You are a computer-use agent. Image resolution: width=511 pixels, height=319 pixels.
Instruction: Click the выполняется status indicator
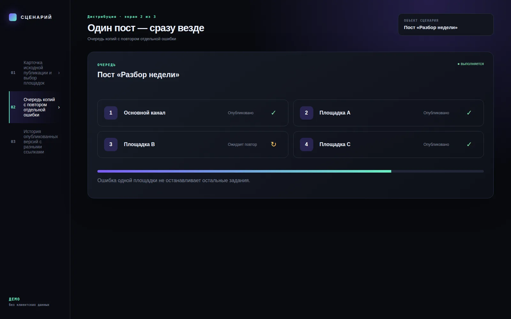(x=470, y=64)
